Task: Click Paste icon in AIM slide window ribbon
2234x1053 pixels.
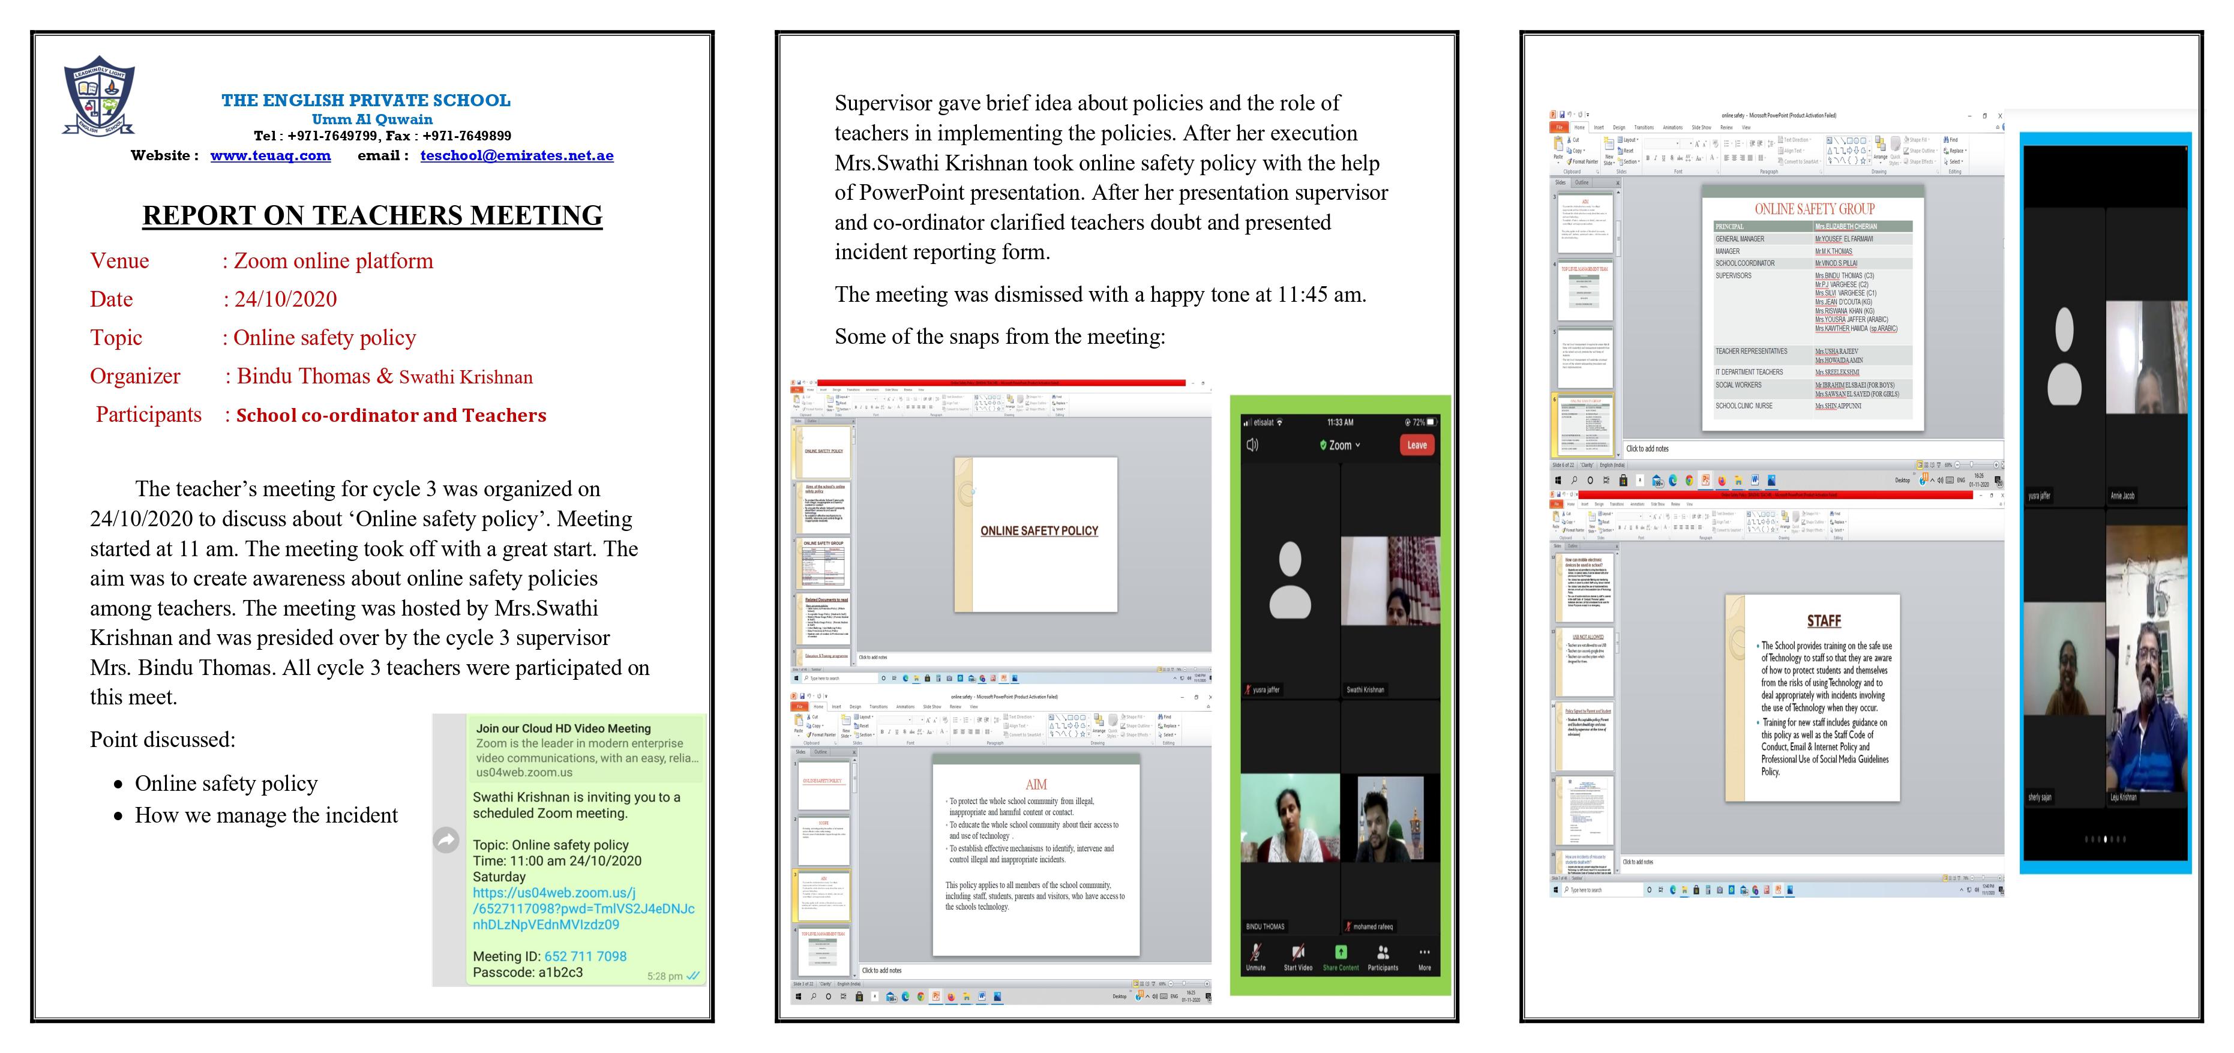Action: point(799,722)
